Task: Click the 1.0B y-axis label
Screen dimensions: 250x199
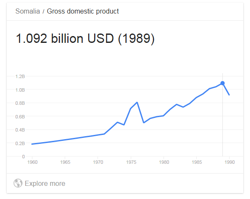Action: click(x=20, y=90)
